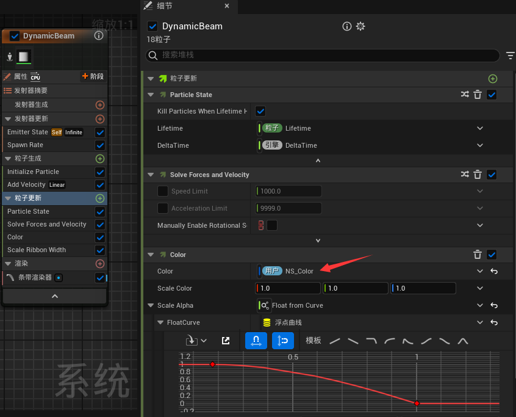This screenshot has height=417, width=516.
Task: Toggle 条带渲染器 renderer checkbox
Action: point(100,278)
